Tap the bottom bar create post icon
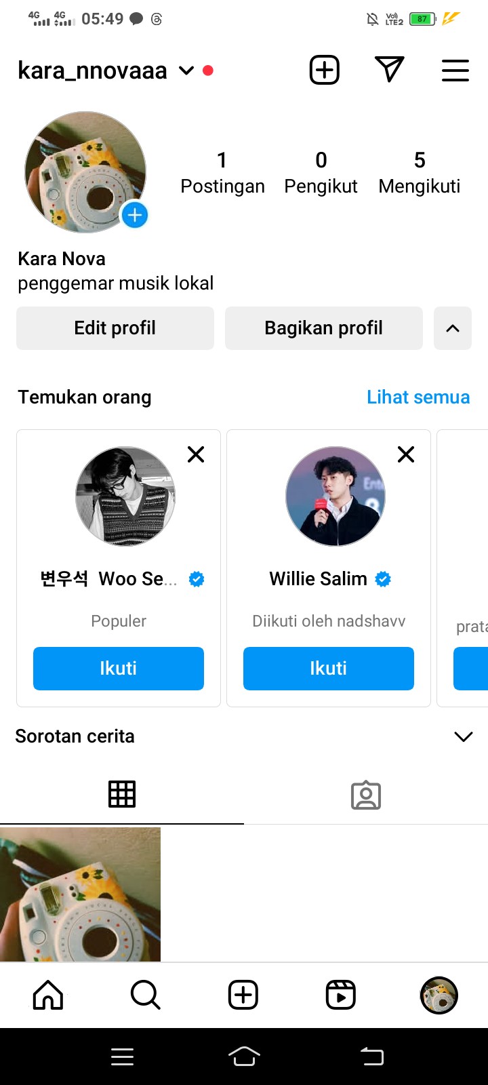The width and height of the screenshot is (488, 1085). point(243,995)
